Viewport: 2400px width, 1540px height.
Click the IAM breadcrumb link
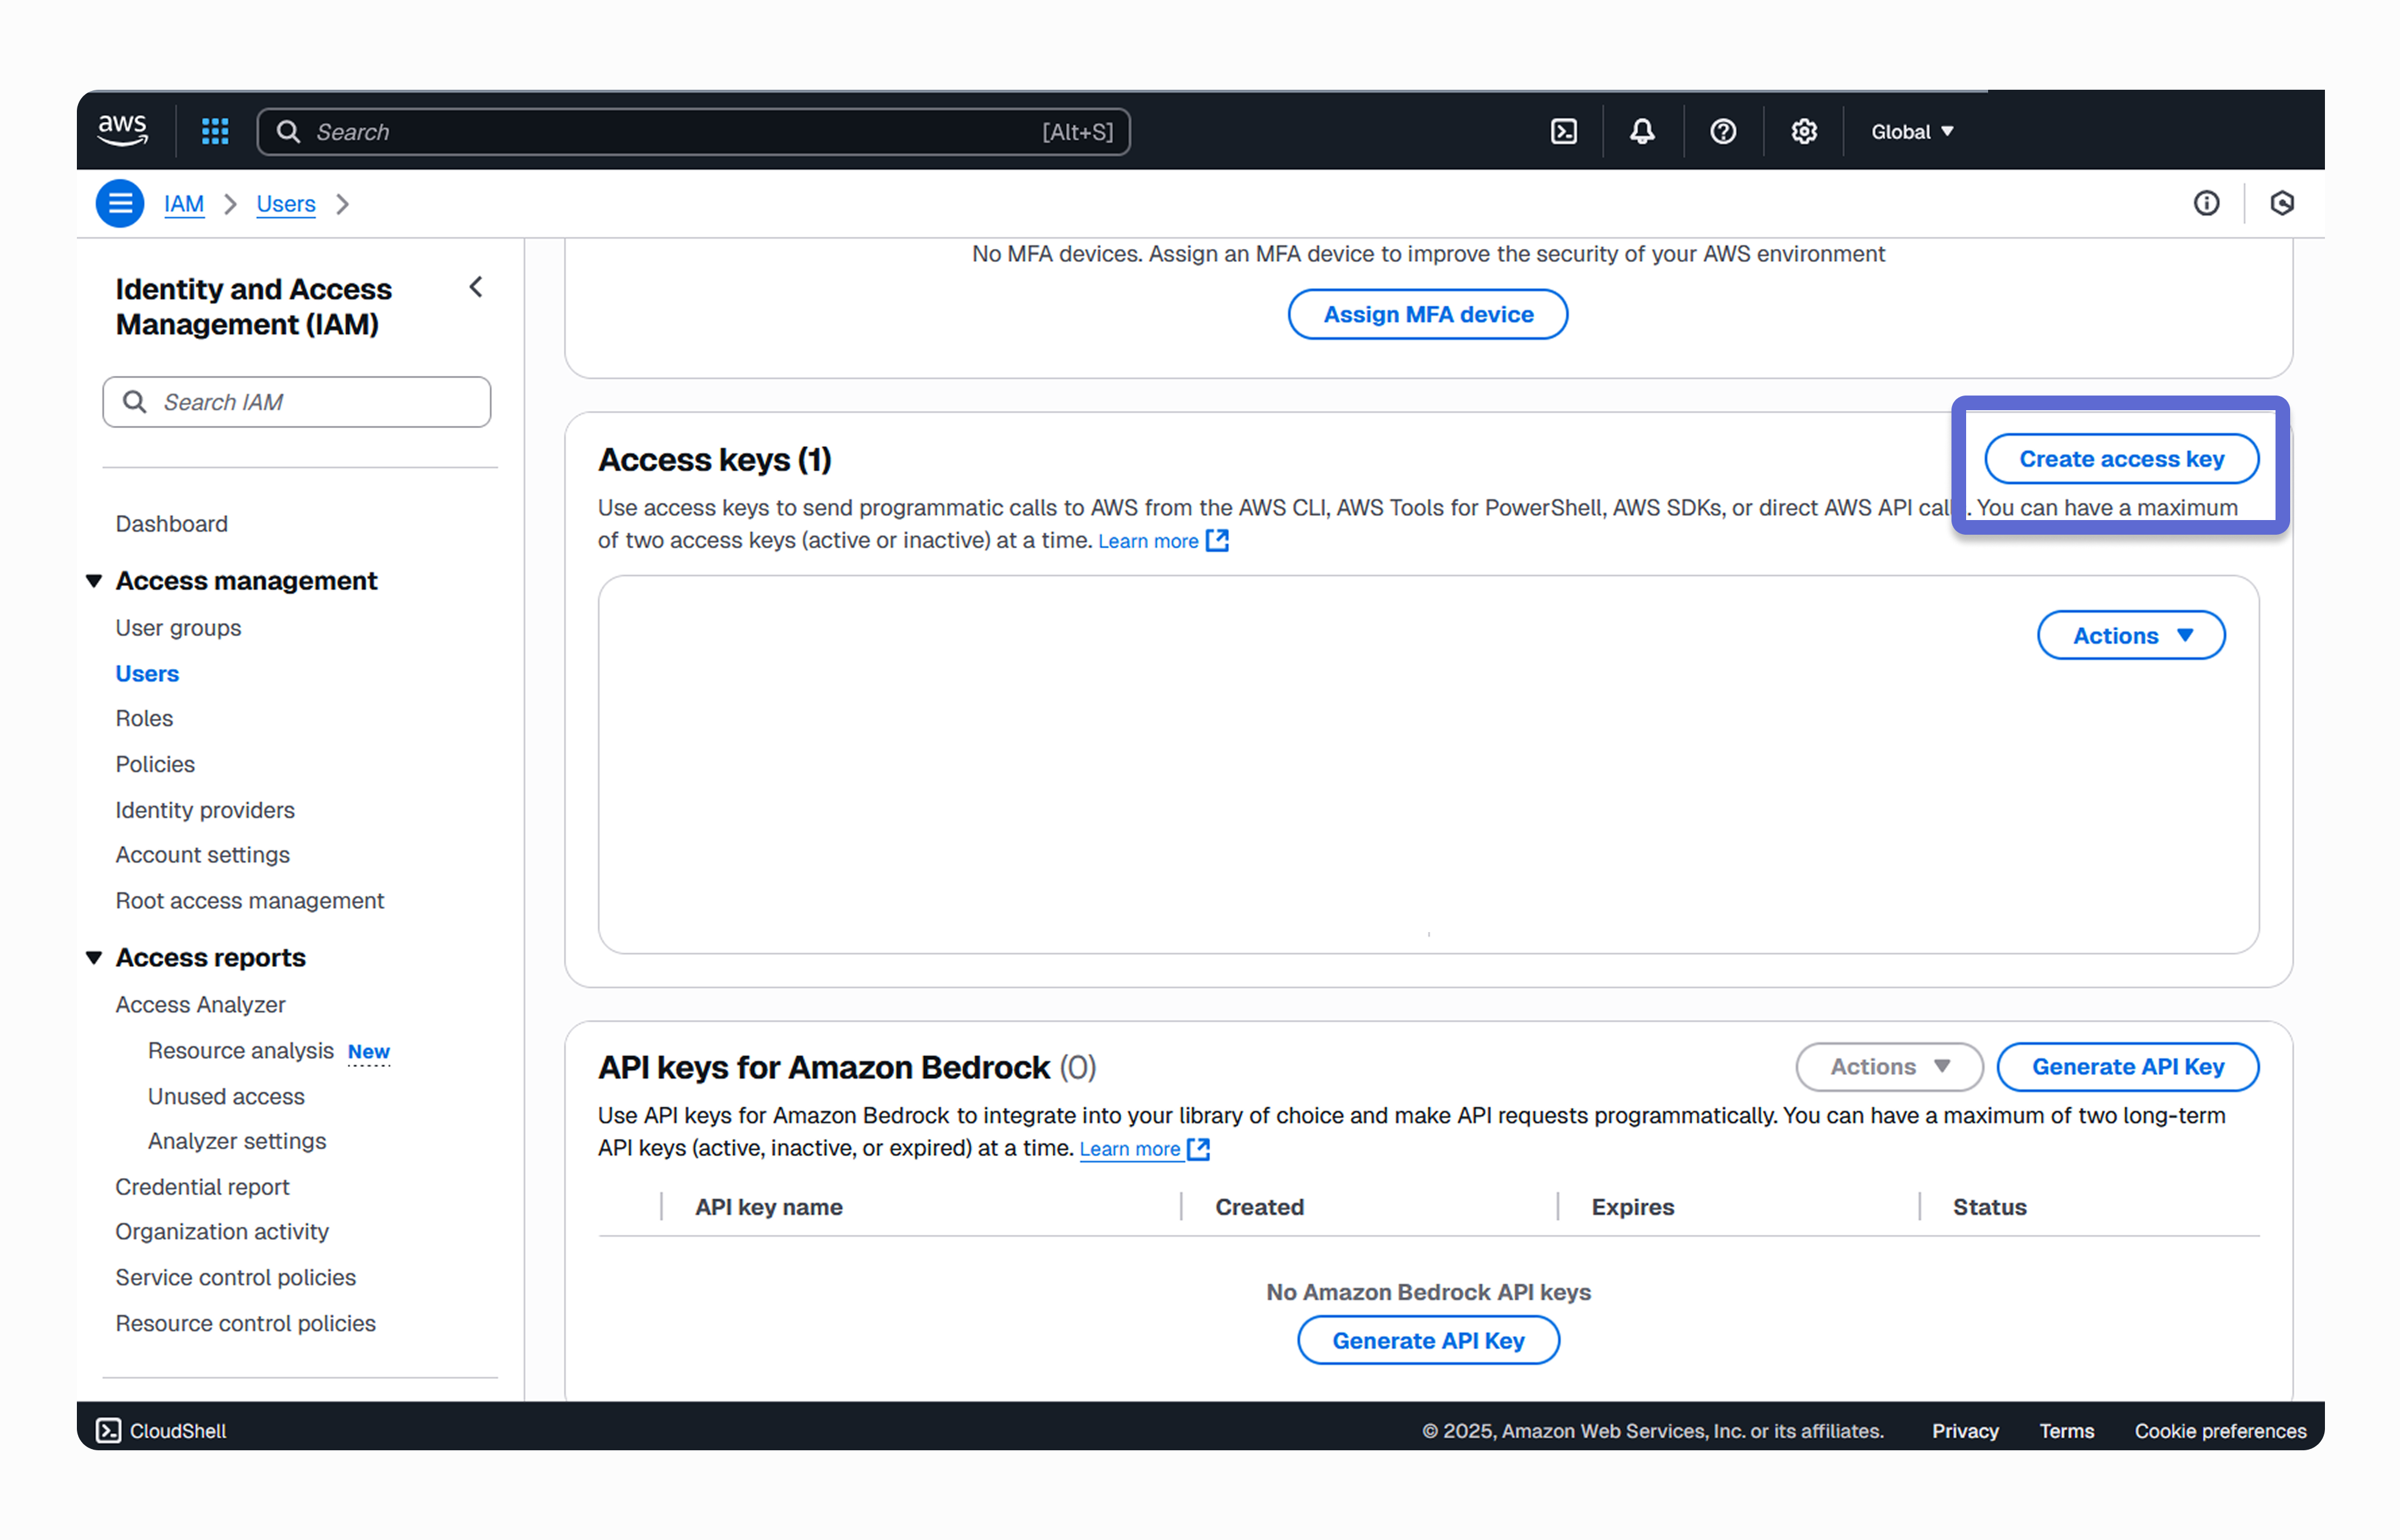pos(184,204)
